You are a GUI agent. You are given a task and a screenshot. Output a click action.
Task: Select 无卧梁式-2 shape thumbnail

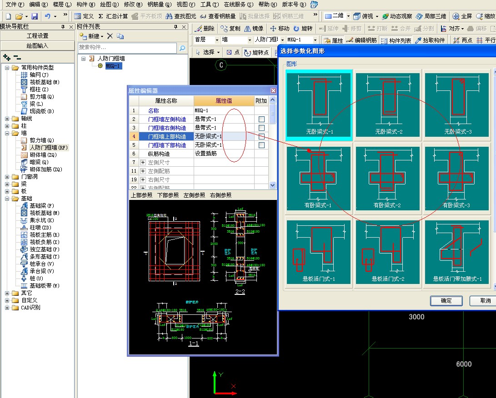pyautogui.click(x=388, y=105)
